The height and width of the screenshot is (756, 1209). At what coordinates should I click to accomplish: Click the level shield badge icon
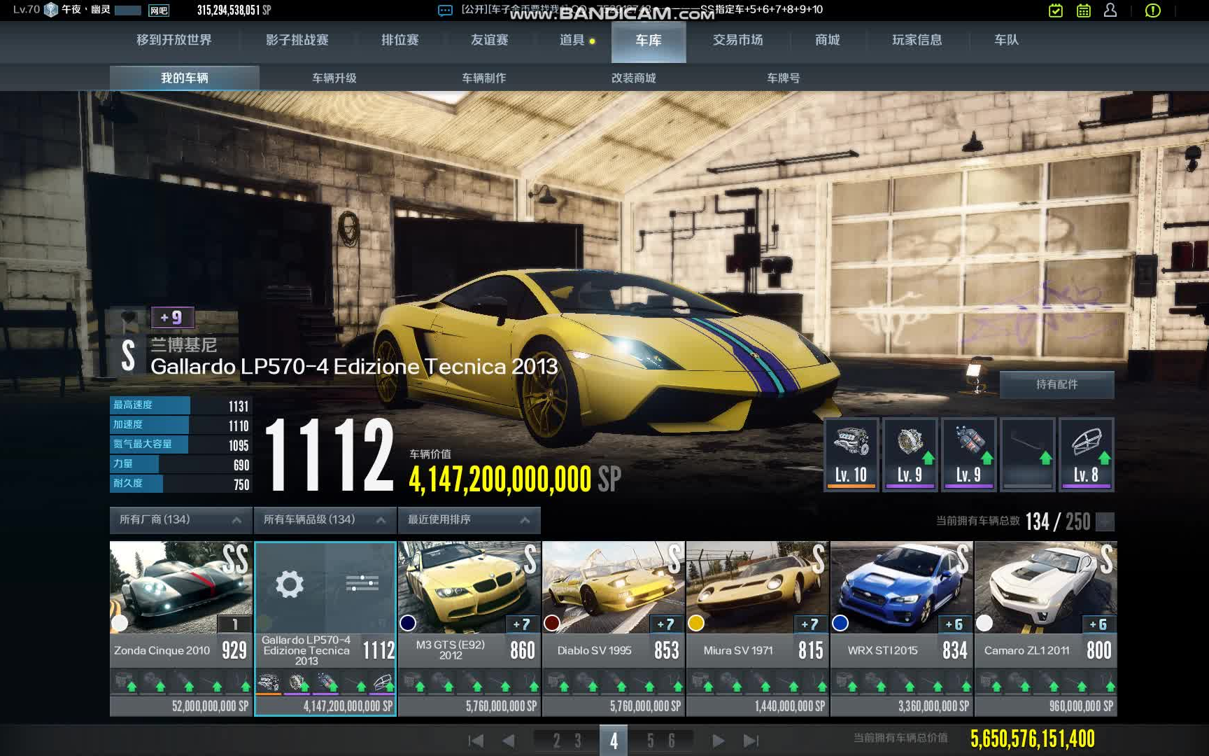(51, 10)
